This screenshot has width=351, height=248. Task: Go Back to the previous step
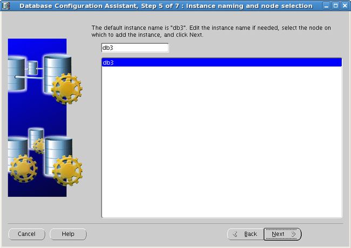[246, 234]
